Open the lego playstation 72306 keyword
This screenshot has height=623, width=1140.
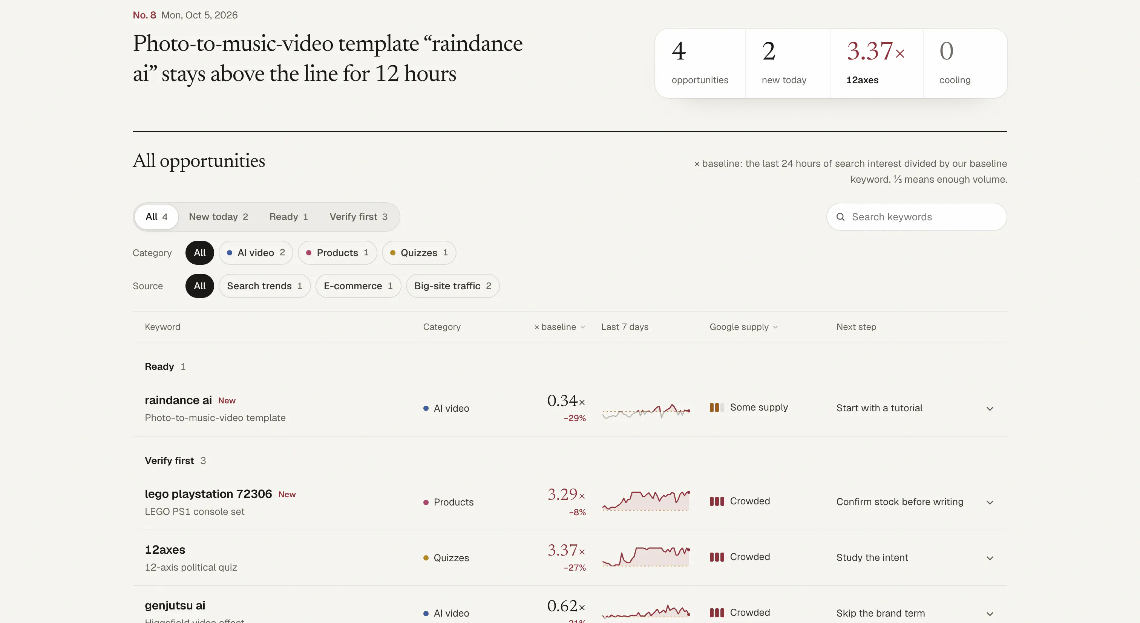[x=208, y=494]
